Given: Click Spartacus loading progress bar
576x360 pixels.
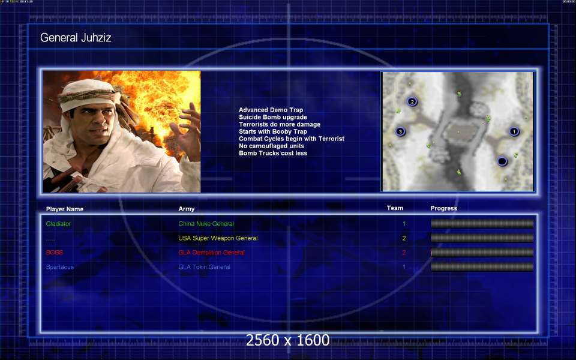Looking at the screenshot, I should 482,267.
